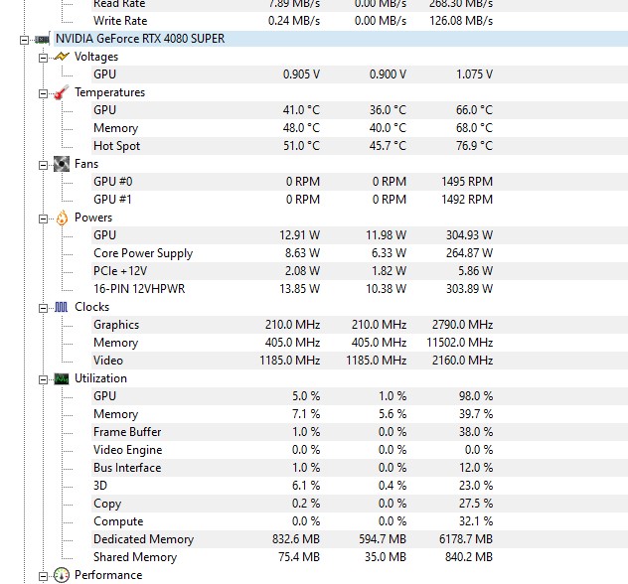Click the Utilization chart icon
628x584 pixels.
(62, 378)
